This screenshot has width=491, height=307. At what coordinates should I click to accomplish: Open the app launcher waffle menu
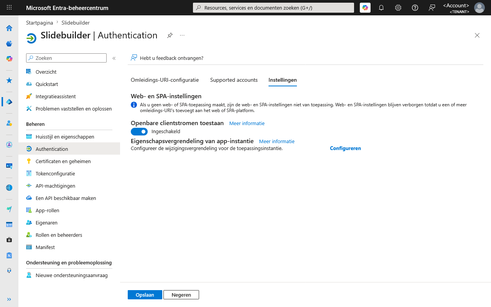pos(9,8)
